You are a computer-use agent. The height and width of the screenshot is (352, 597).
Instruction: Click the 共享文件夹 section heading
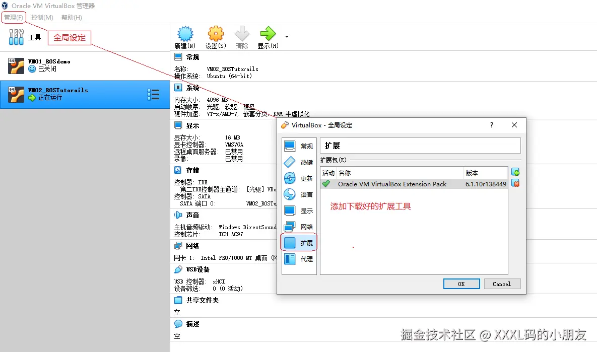[x=203, y=300]
